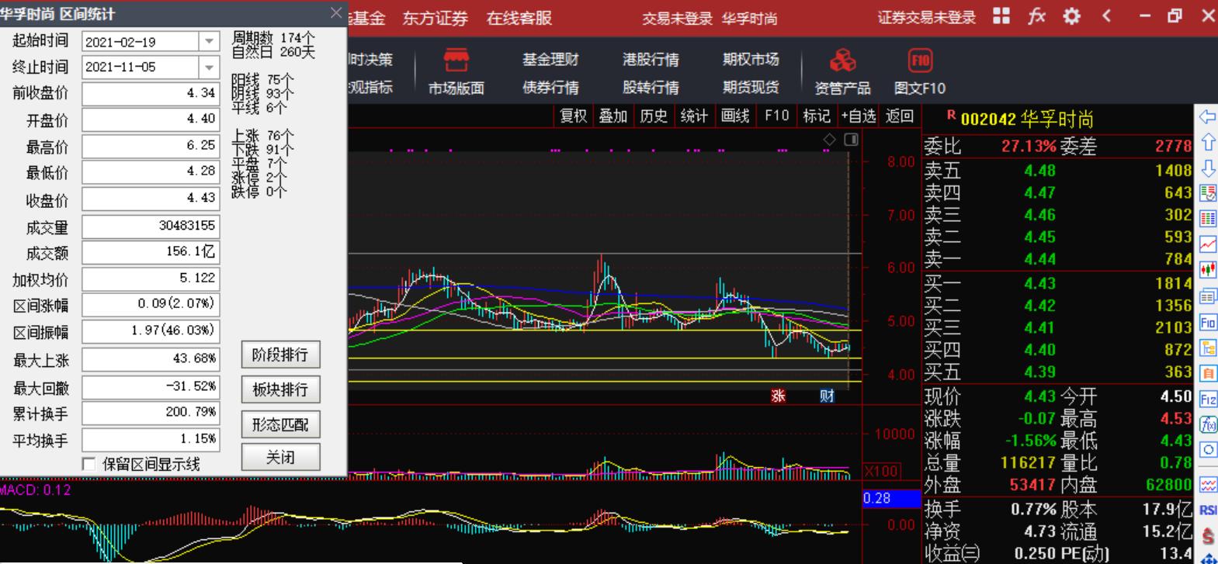Click the small panel icon above chart
This screenshot has width=1218, height=564.
851,140
